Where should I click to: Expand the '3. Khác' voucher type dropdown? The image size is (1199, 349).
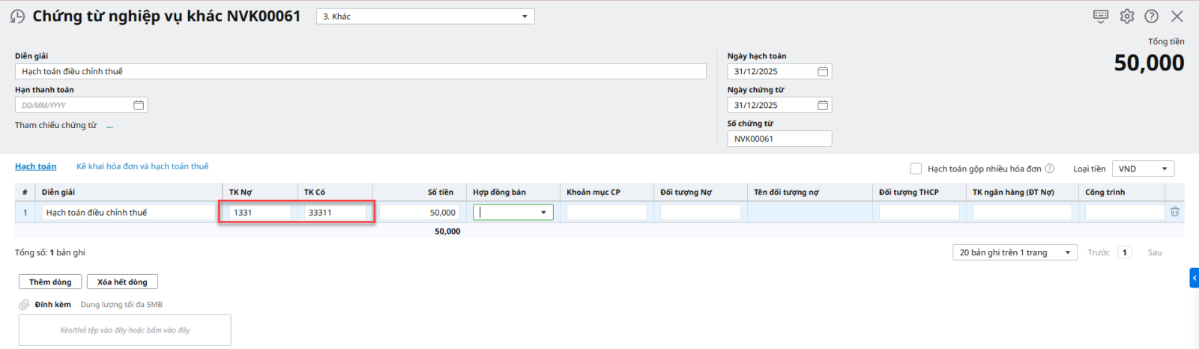tap(525, 16)
